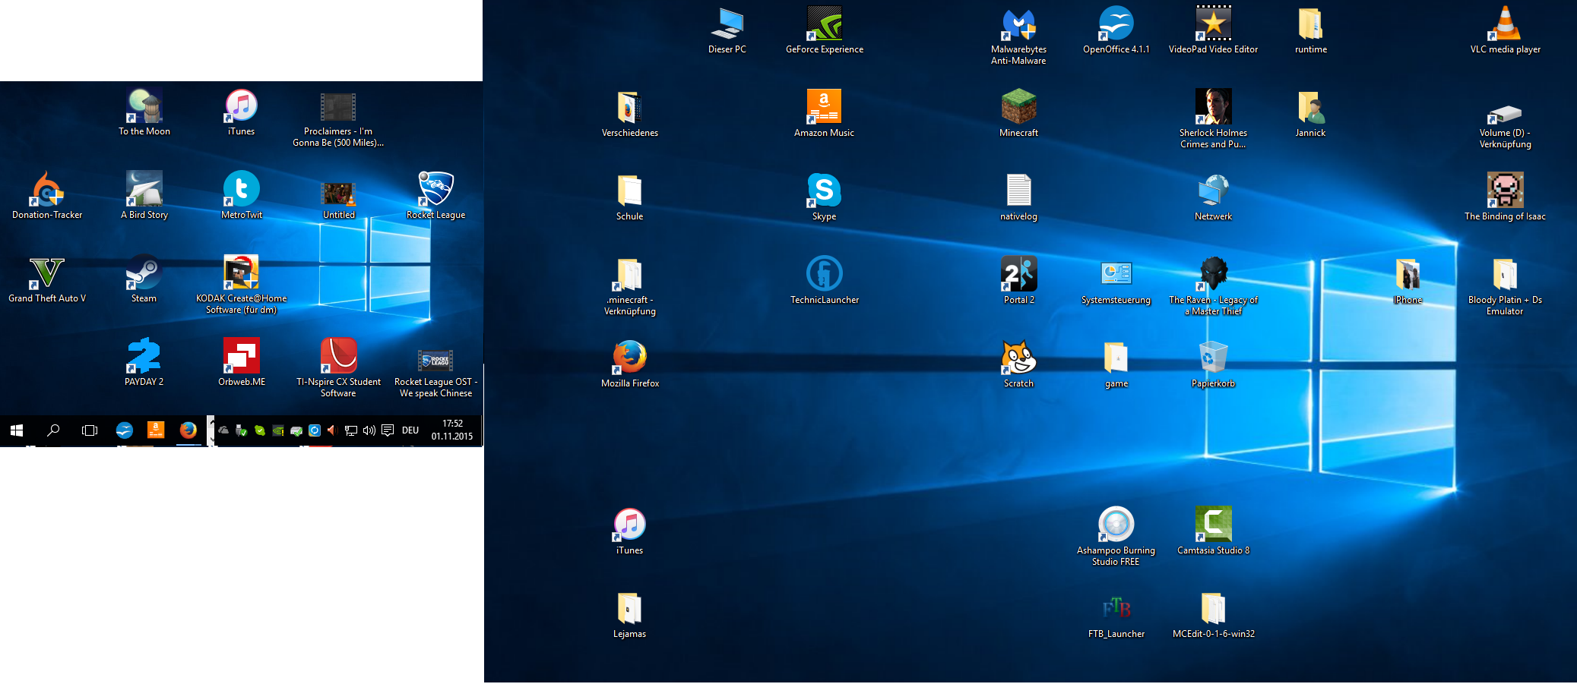
Task: Open the Scratch shortcut
Action: (1018, 364)
